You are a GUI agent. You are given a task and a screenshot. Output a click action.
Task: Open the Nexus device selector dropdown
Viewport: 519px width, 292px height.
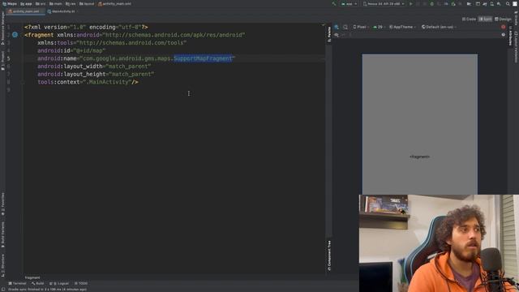tap(384, 4)
